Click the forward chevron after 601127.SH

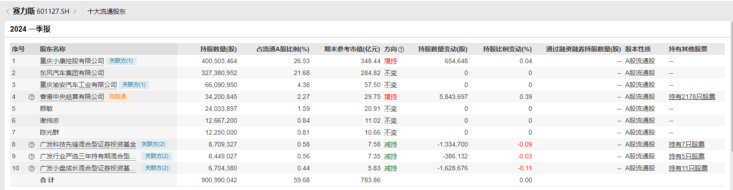point(75,11)
